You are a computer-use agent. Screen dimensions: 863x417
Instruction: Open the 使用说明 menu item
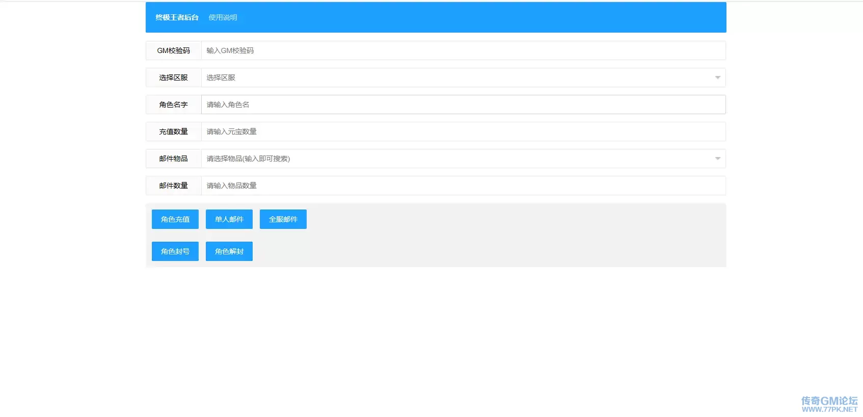(223, 17)
